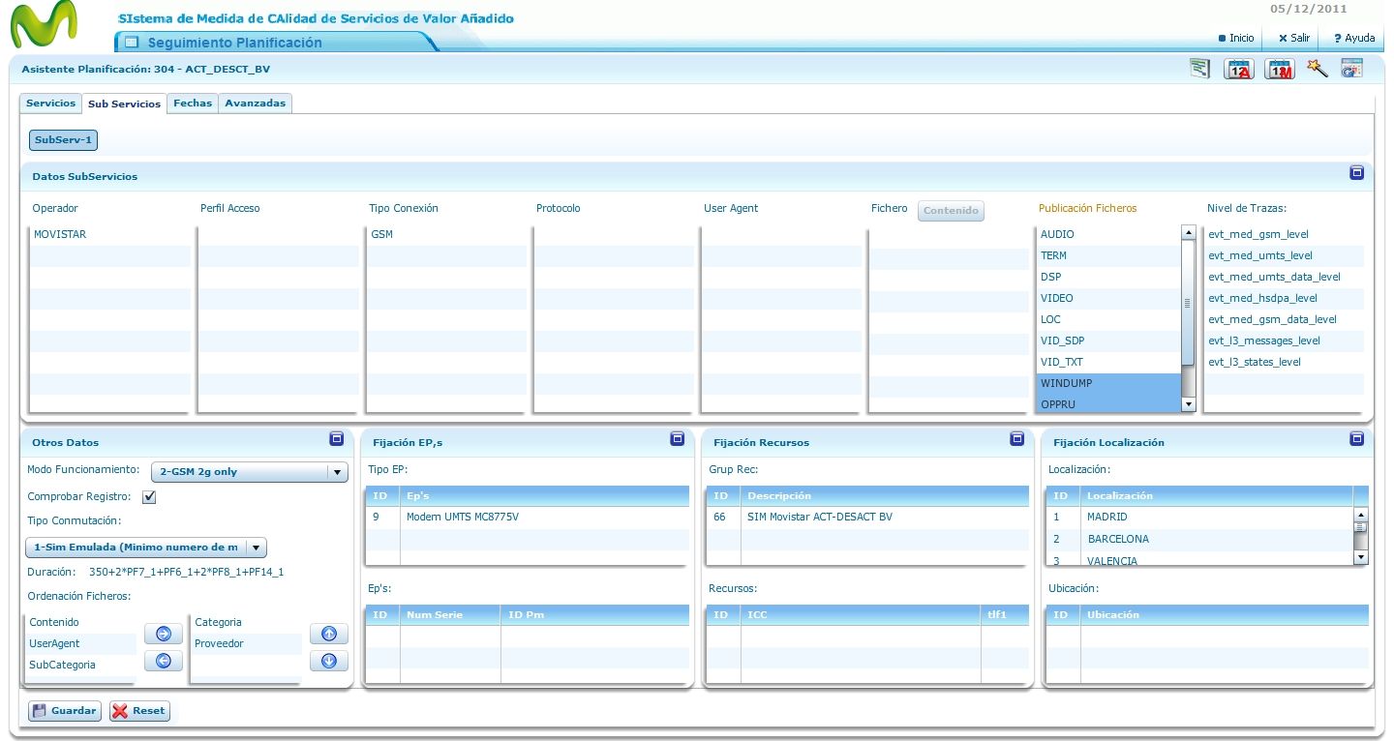This screenshot has height=741, width=1394.
Task: Click evt_med_gsm_level trace level
Action: (1285, 234)
